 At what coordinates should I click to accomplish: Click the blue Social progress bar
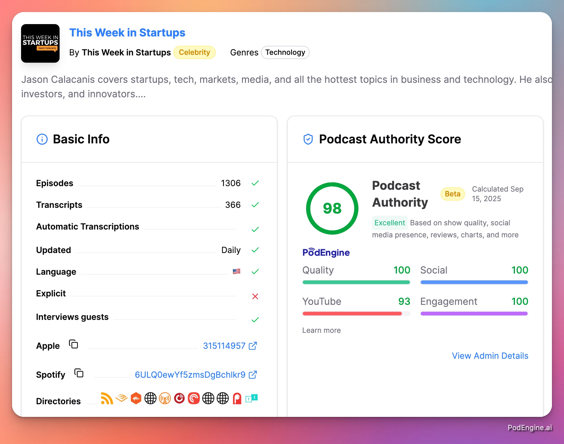(x=474, y=282)
